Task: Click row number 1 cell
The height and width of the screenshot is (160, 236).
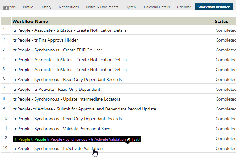Action: coord(6,30)
